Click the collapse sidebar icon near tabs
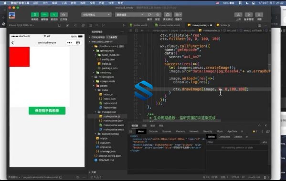 point(124,25)
